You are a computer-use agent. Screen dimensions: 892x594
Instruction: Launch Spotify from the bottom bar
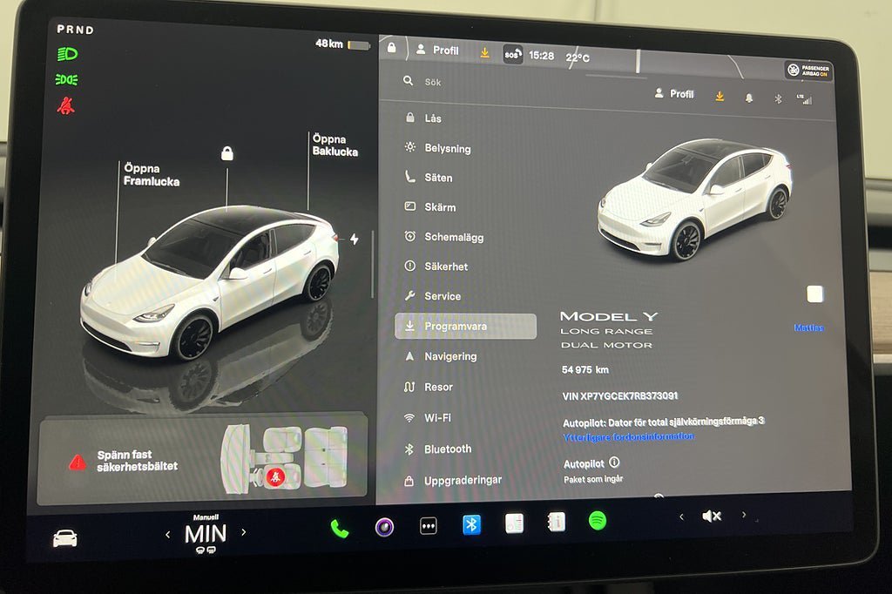[597, 521]
